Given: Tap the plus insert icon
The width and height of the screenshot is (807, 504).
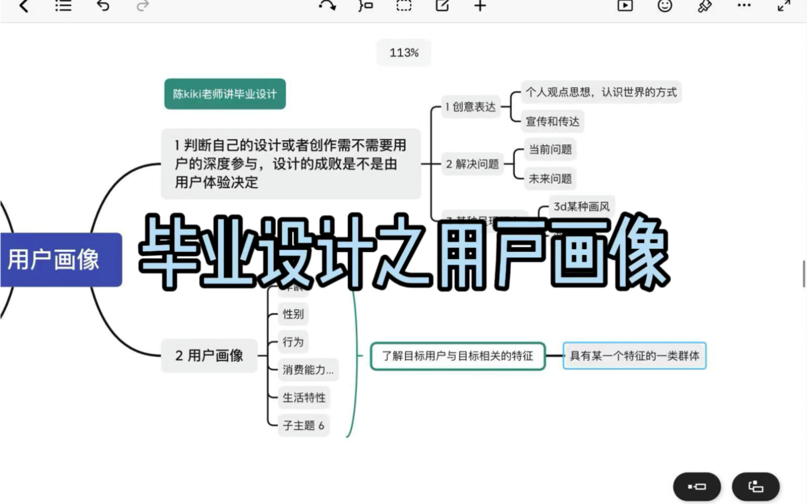Looking at the screenshot, I should tap(480, 6).
